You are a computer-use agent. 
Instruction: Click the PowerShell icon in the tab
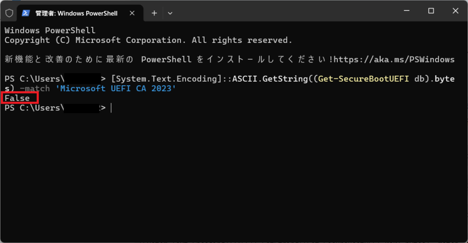(x=26, y=13)
